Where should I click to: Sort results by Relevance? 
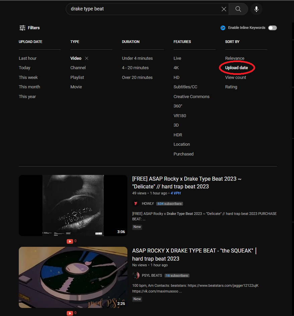[x=235, y=58]
